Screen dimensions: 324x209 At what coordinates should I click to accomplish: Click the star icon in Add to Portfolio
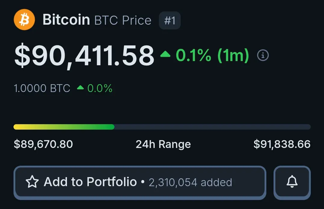tap(32, 182)
